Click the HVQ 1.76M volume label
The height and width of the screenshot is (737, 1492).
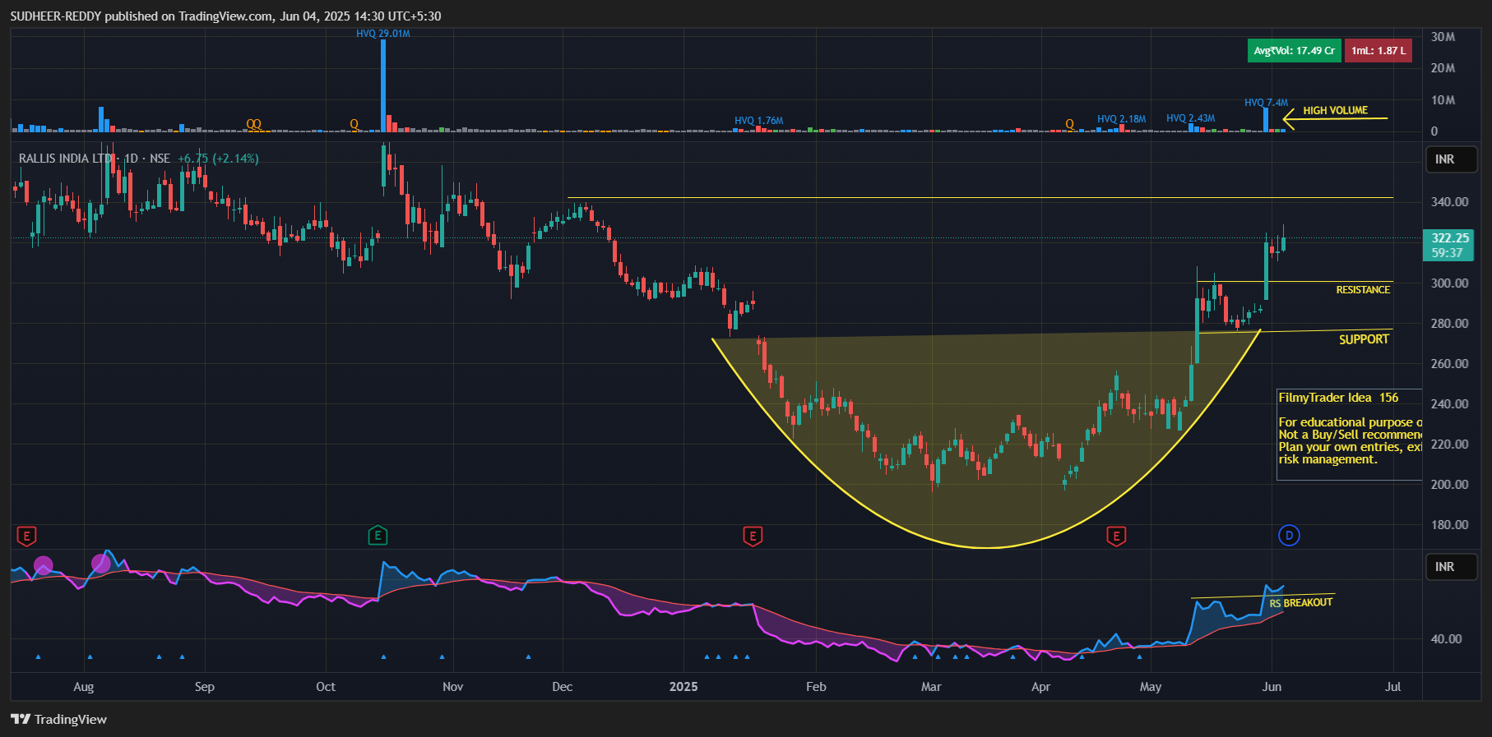point(758,121)
